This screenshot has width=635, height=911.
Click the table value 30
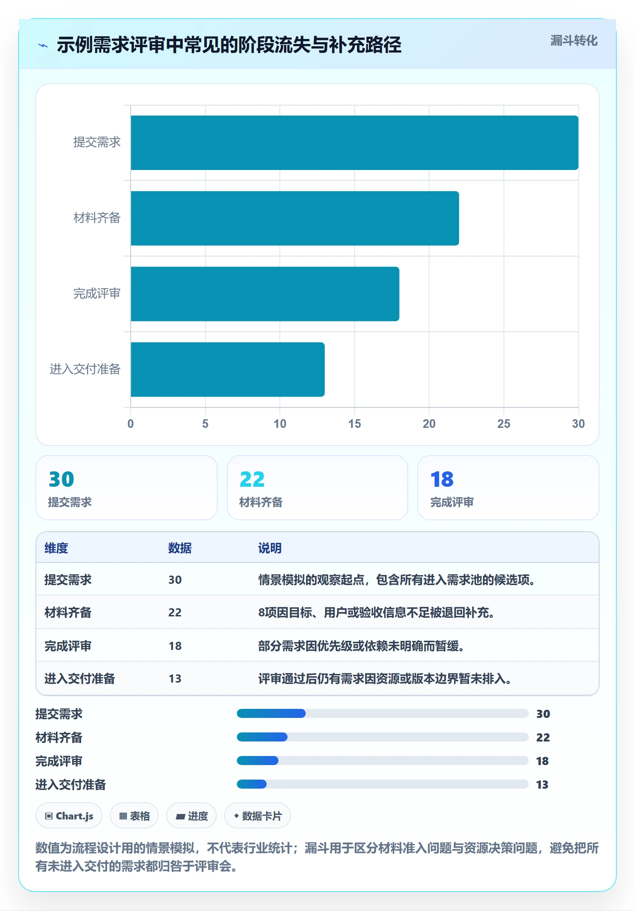point(175,580)
